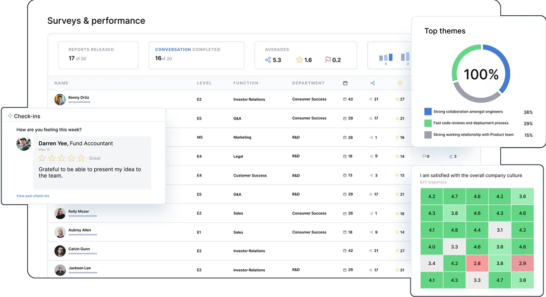This screenshot has width=546, height=297.
Task: Click the Top themes heading
Action: pos(445,31)
